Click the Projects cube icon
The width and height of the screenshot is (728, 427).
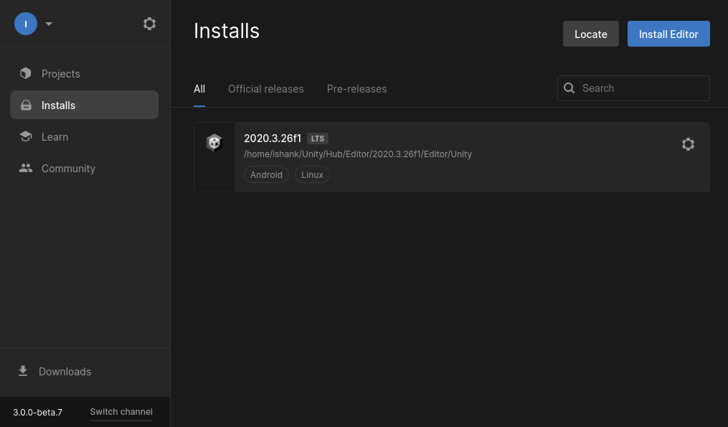[26, 73]
